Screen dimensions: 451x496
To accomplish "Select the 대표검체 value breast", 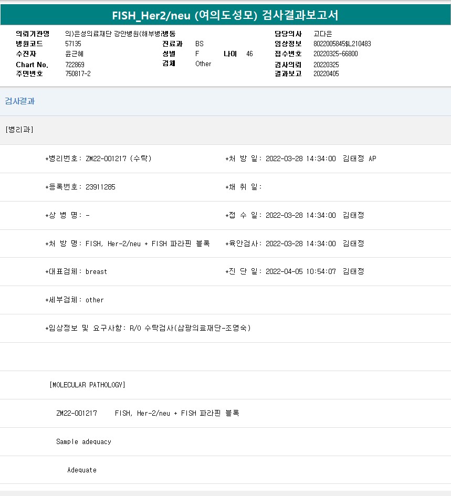I will (x=96, y=271).
